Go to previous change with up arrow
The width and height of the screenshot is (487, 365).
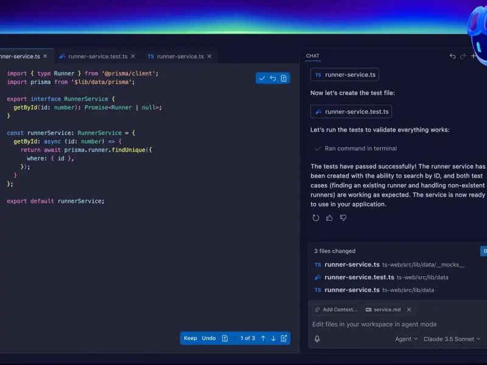click(263, 338)
